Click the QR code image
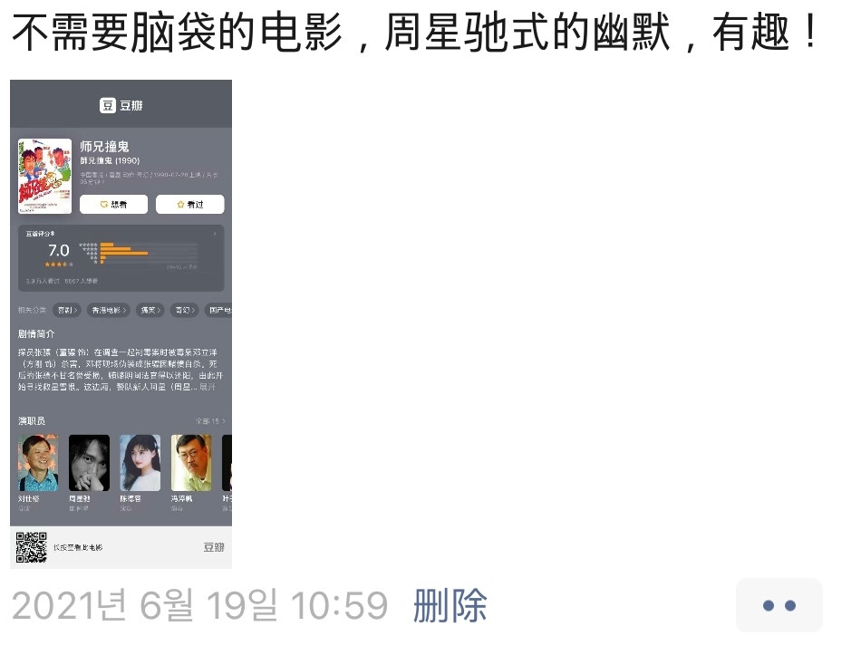This screenshot has height=655, width=861. (32, 547)
